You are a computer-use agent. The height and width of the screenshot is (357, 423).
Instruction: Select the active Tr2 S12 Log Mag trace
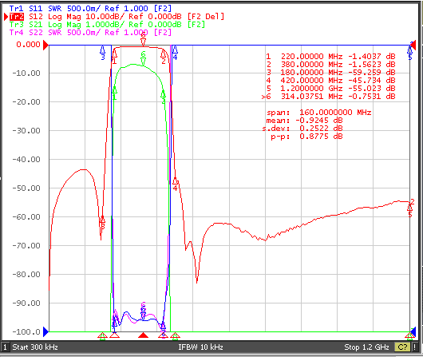117,17
